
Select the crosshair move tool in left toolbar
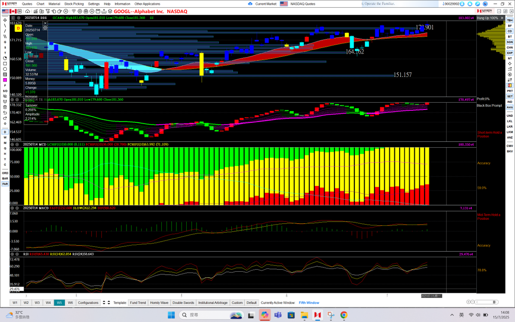[x=5, y=20]
